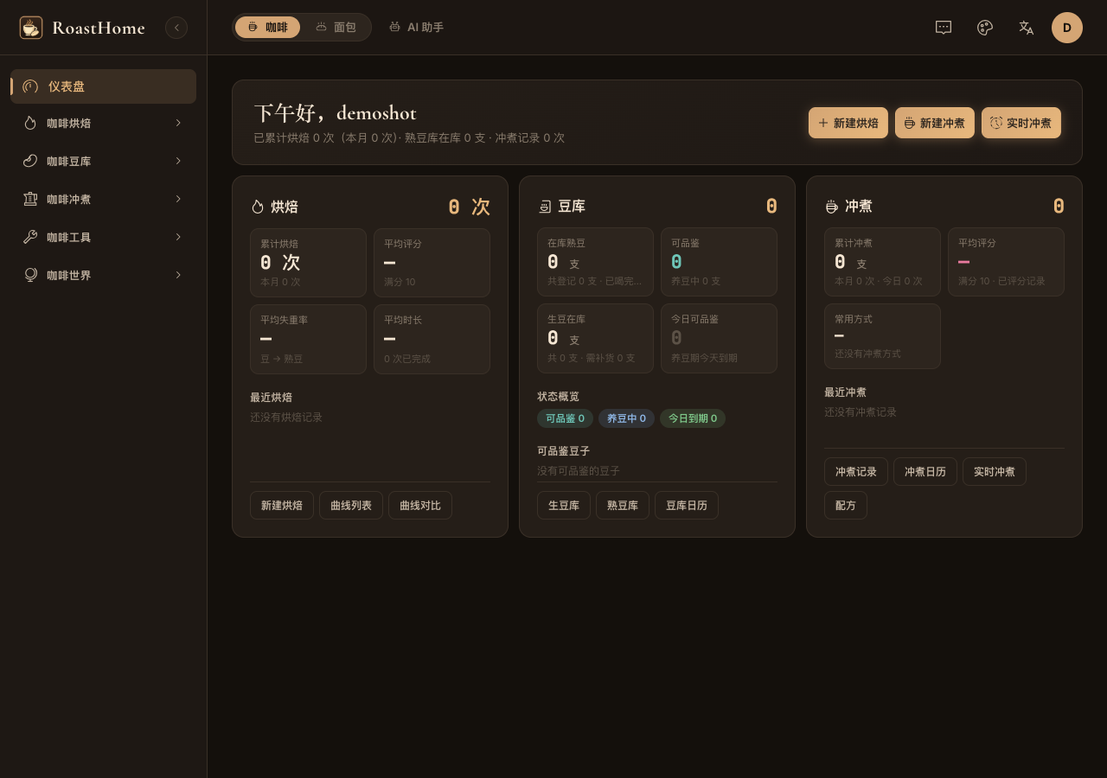The image size is (1107, 778).
Task: Click the wrench icon for 咖啡工具
Action: point(30,237)
